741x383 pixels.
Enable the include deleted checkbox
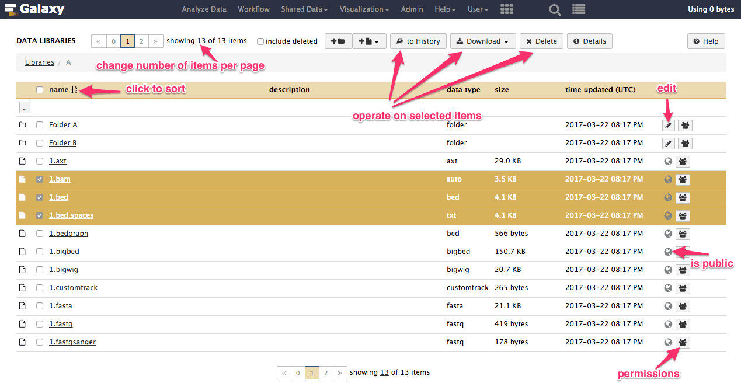(260, 41)
